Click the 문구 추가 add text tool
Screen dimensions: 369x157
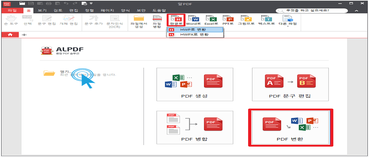click(x=94, y=20)
